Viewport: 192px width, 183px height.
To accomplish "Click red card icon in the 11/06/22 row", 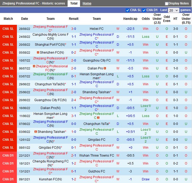I will tap(98, 118).
